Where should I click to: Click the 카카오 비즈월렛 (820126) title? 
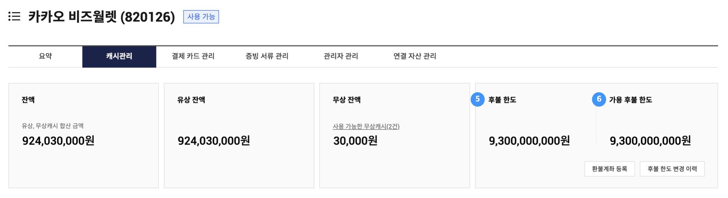tap(102, 17)
